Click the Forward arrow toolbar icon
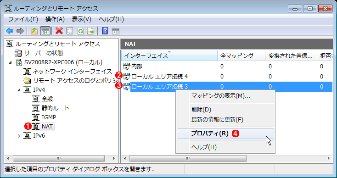Image resolution: width=337 pixels, height=178 pixels. (20, 31)
